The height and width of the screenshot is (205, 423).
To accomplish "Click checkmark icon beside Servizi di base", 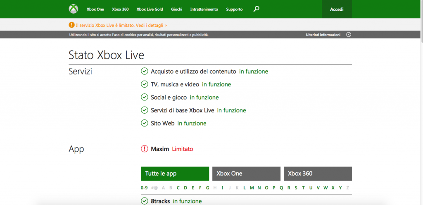I will click(x=145, y=110).
